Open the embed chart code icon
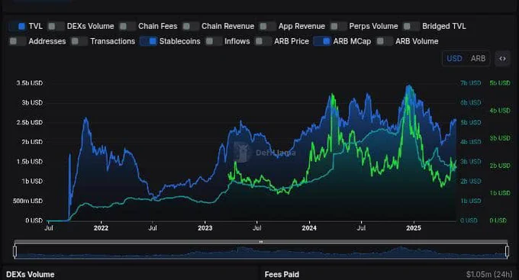 (x=502, y=59)
